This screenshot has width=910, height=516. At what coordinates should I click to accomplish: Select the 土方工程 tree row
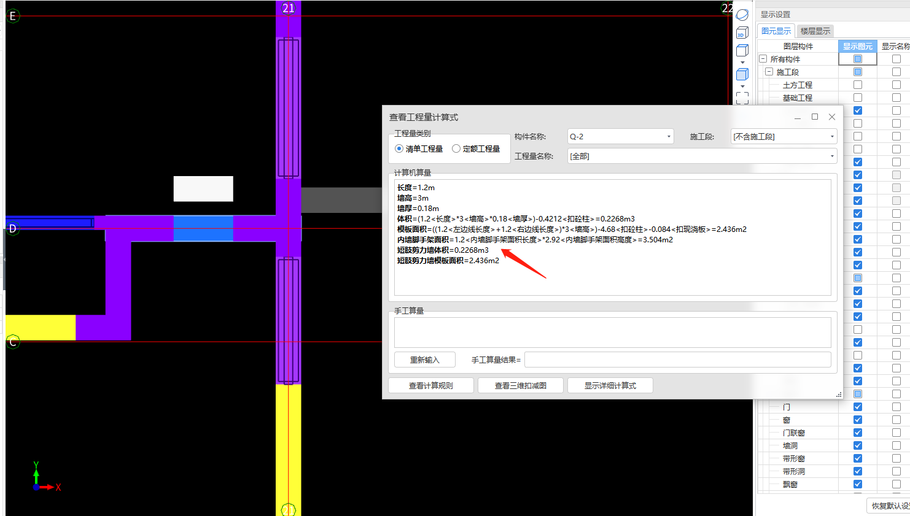tap(798, 85)
